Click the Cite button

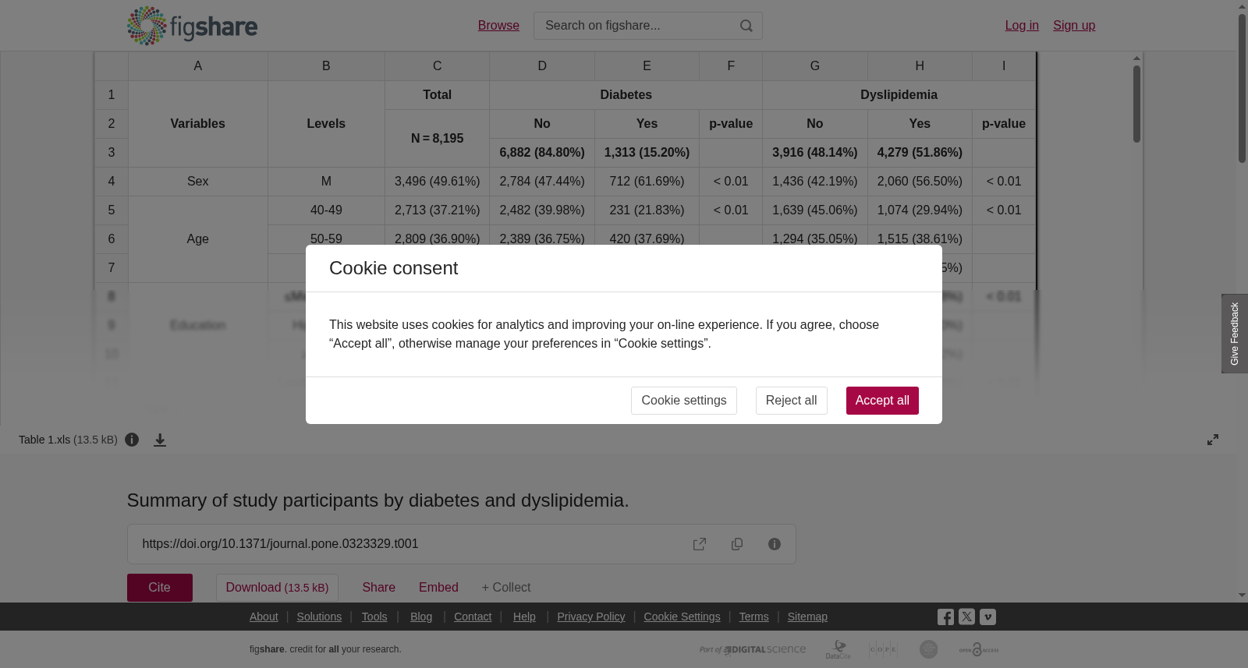160,588
